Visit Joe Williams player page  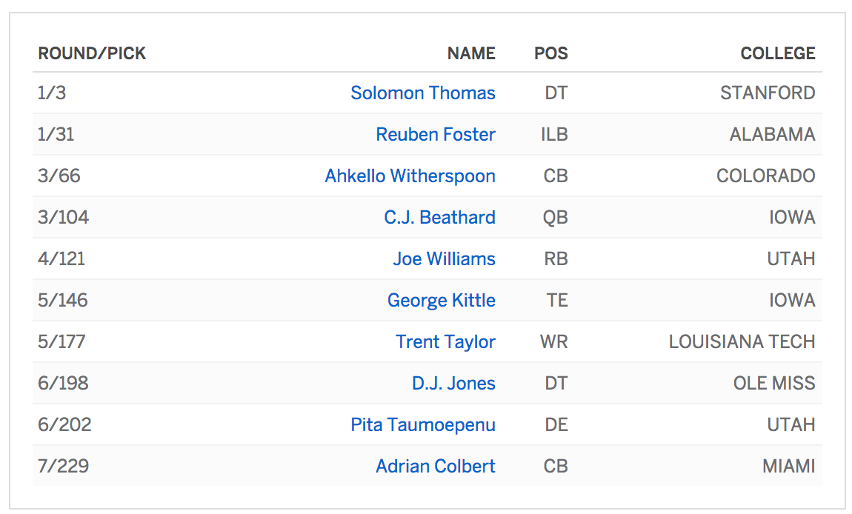[444, 259]
